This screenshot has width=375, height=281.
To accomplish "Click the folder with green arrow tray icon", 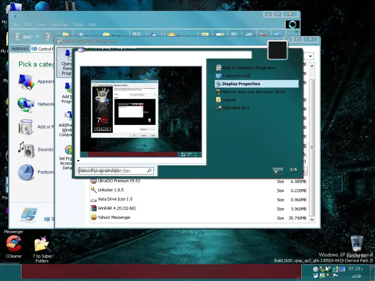I will point(315,276).
